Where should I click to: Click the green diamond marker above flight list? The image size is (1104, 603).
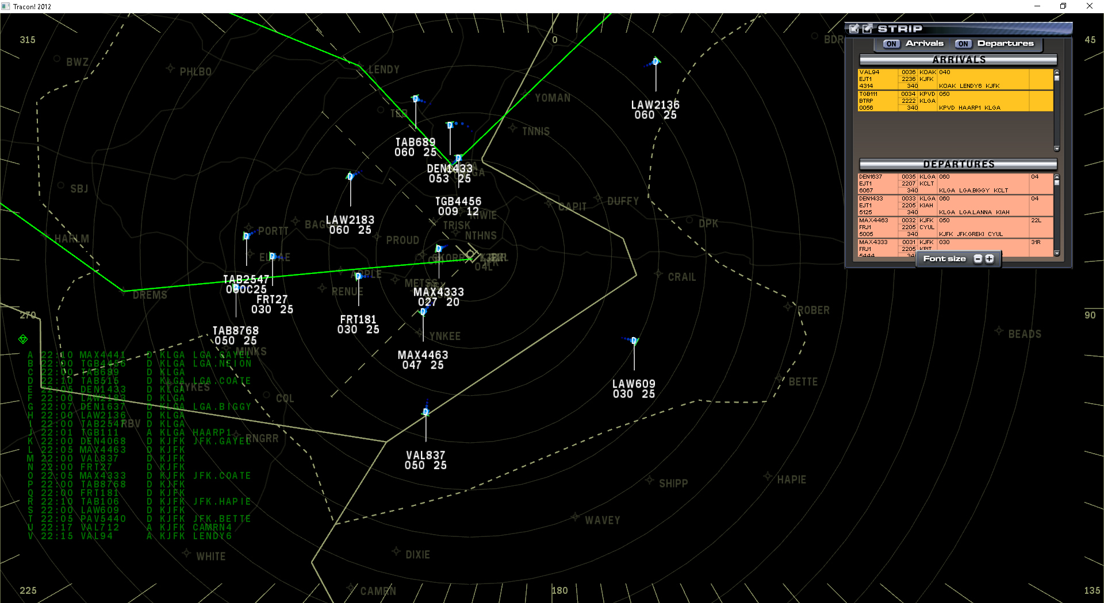[23, 339]
